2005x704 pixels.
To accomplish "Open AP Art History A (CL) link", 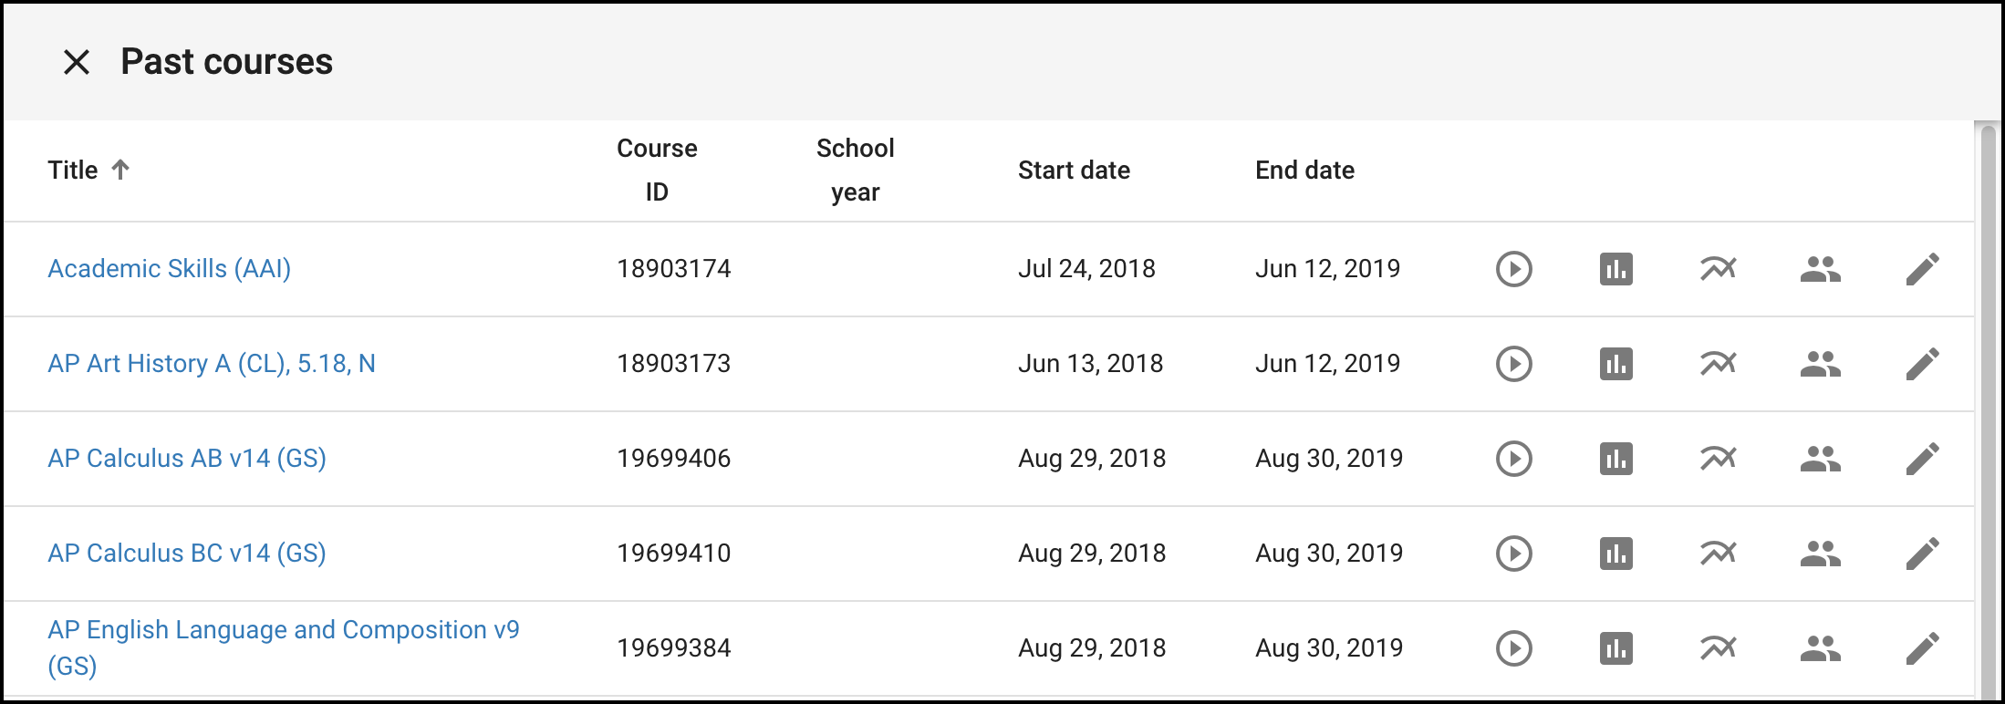I will (x=212, y=364).
